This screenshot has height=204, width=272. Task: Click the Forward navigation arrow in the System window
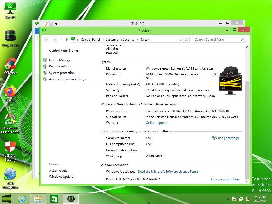(x=54, y=40)
